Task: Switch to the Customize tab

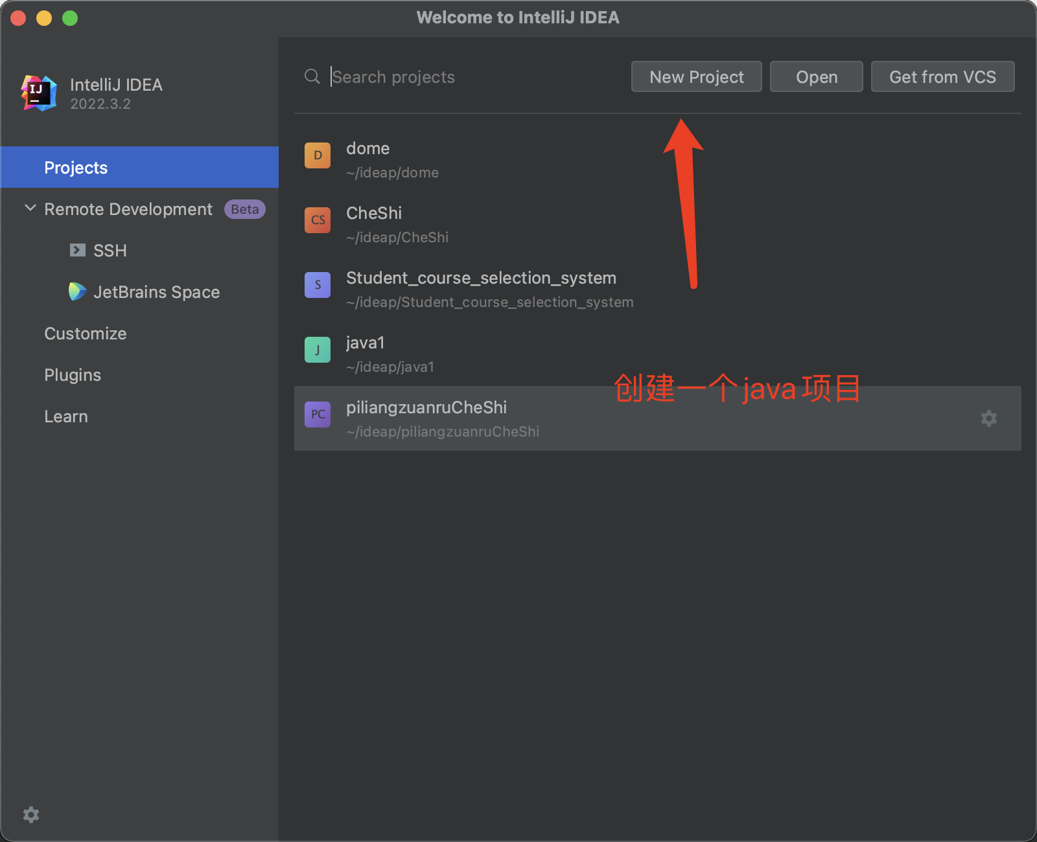Action: (x=86, y=334)
